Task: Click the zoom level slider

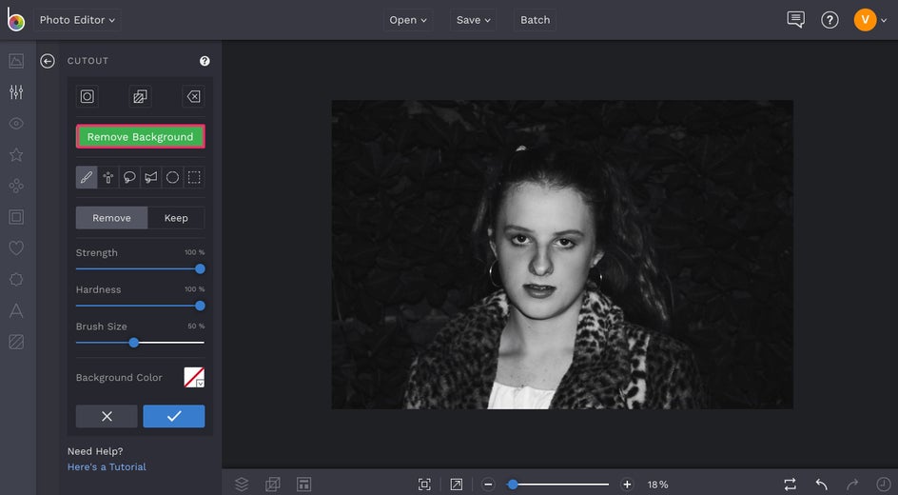Action: click(x=557, y=485)
